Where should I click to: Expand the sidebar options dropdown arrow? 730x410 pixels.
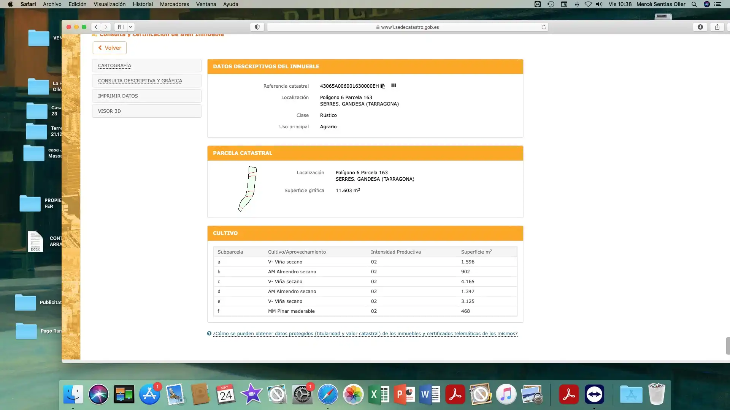tap(130, 27)
